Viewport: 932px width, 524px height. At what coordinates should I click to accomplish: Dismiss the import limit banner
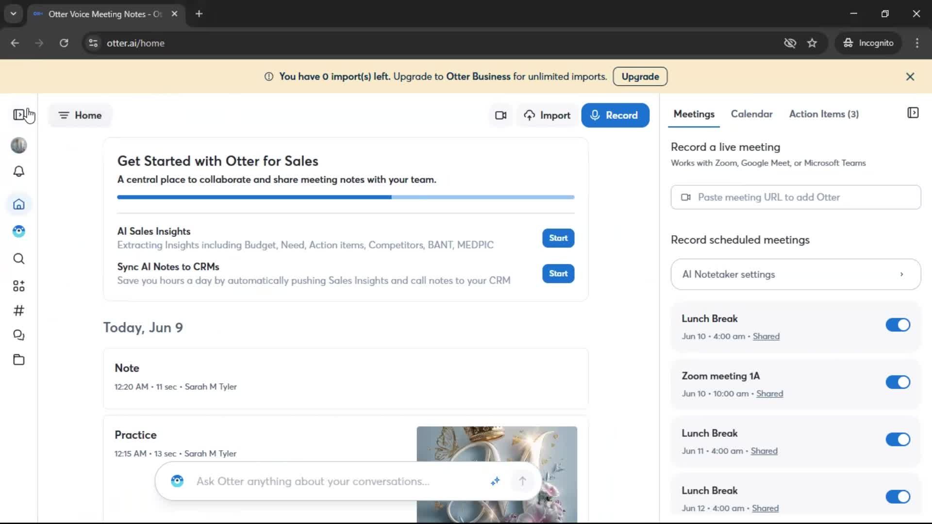point(910,77)
